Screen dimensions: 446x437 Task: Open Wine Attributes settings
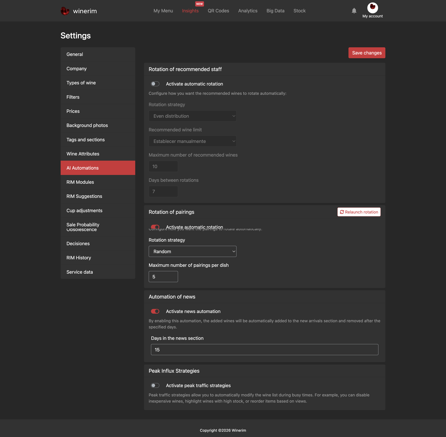[x=98, y=154]
